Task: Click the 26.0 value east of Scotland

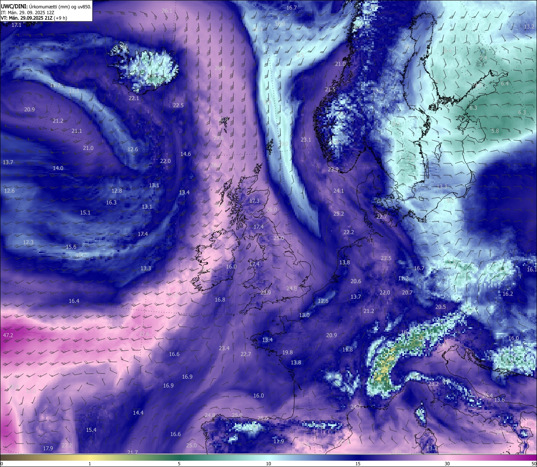Action: (271, 209)
